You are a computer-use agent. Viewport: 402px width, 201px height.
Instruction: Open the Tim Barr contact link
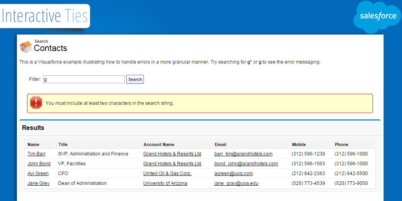click(37, 154)
